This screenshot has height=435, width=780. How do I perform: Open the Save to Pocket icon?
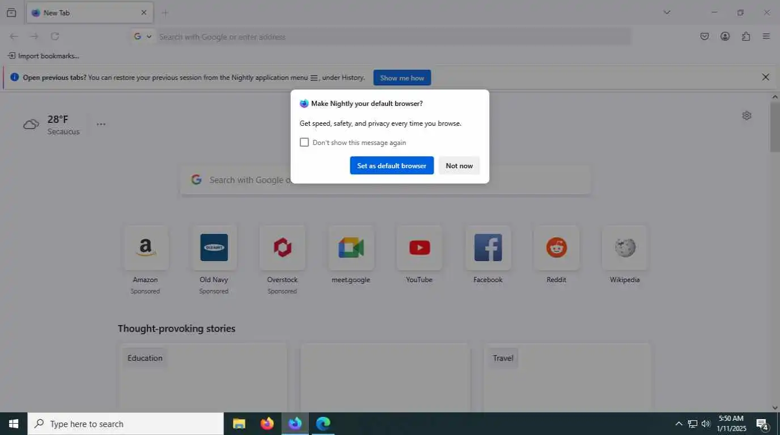click(705, 36)
